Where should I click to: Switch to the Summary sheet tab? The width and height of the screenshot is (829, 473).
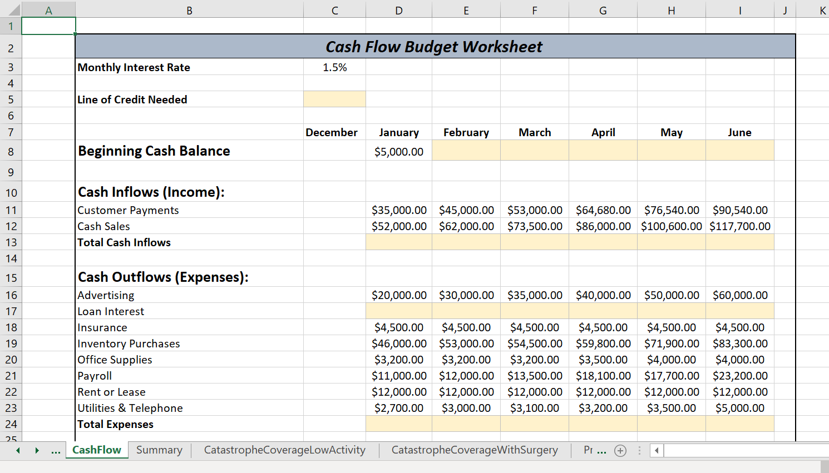(x=159, y=450)
